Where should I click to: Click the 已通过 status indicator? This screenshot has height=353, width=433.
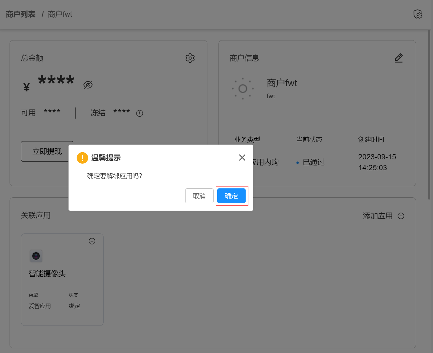point(313,162)
